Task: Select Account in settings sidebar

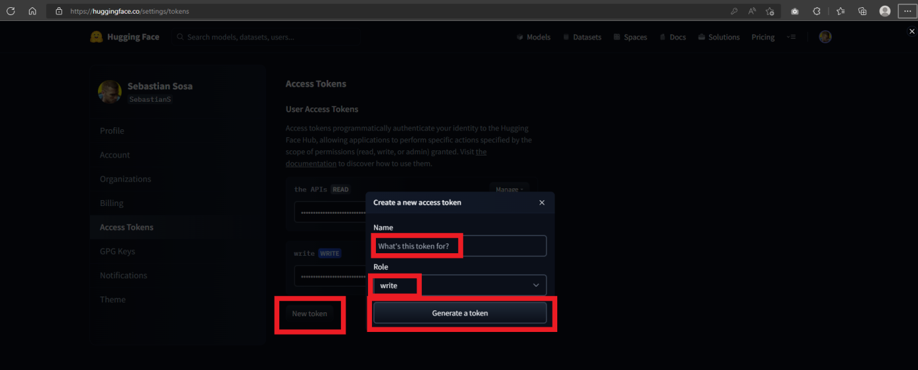Action: (115, 155)
